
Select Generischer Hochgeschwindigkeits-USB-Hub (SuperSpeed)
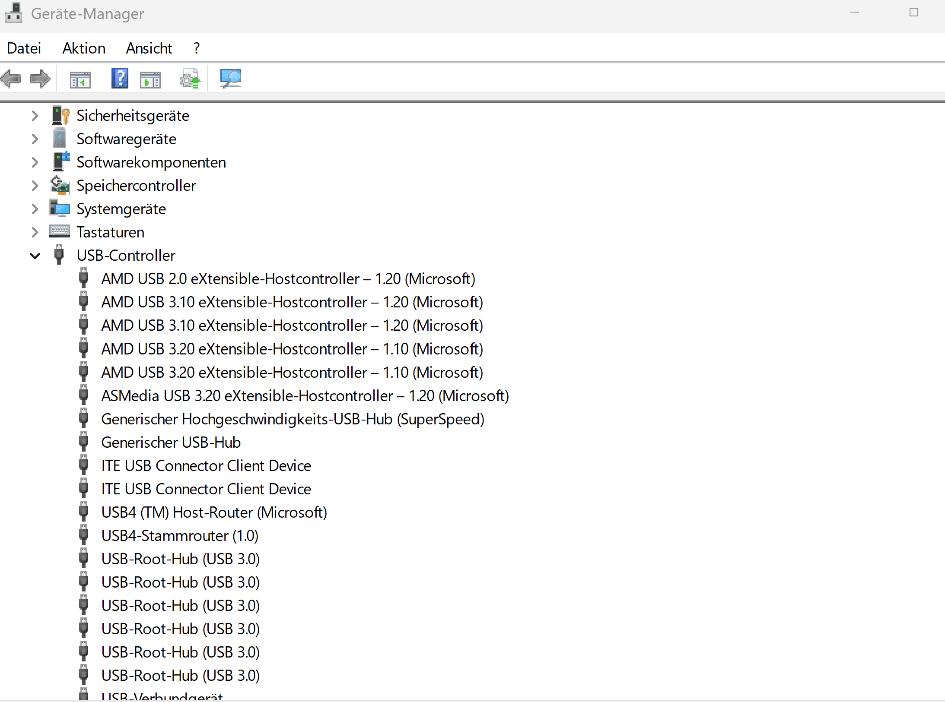pos(293,419)
